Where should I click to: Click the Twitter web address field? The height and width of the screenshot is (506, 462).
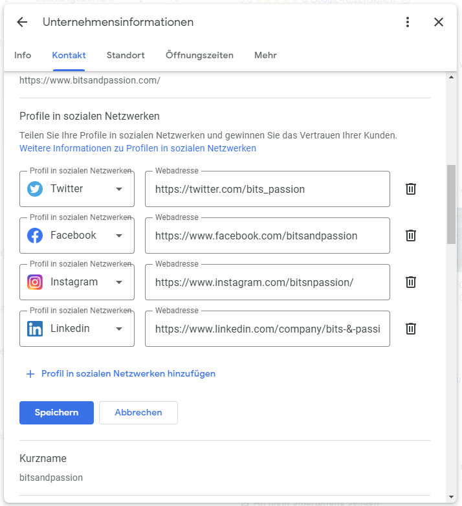coord(267,189)
